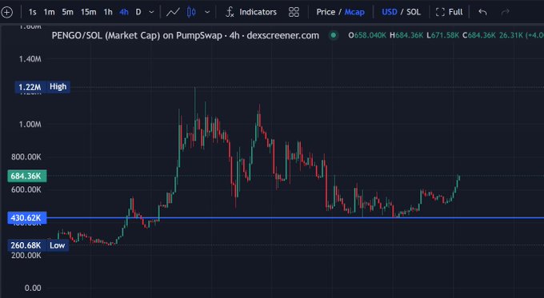Image resolution: width=544 pixels, height=298 pixels.
Task: Expand the timeframe dropdown arrow
Action: tap(151, 12)
